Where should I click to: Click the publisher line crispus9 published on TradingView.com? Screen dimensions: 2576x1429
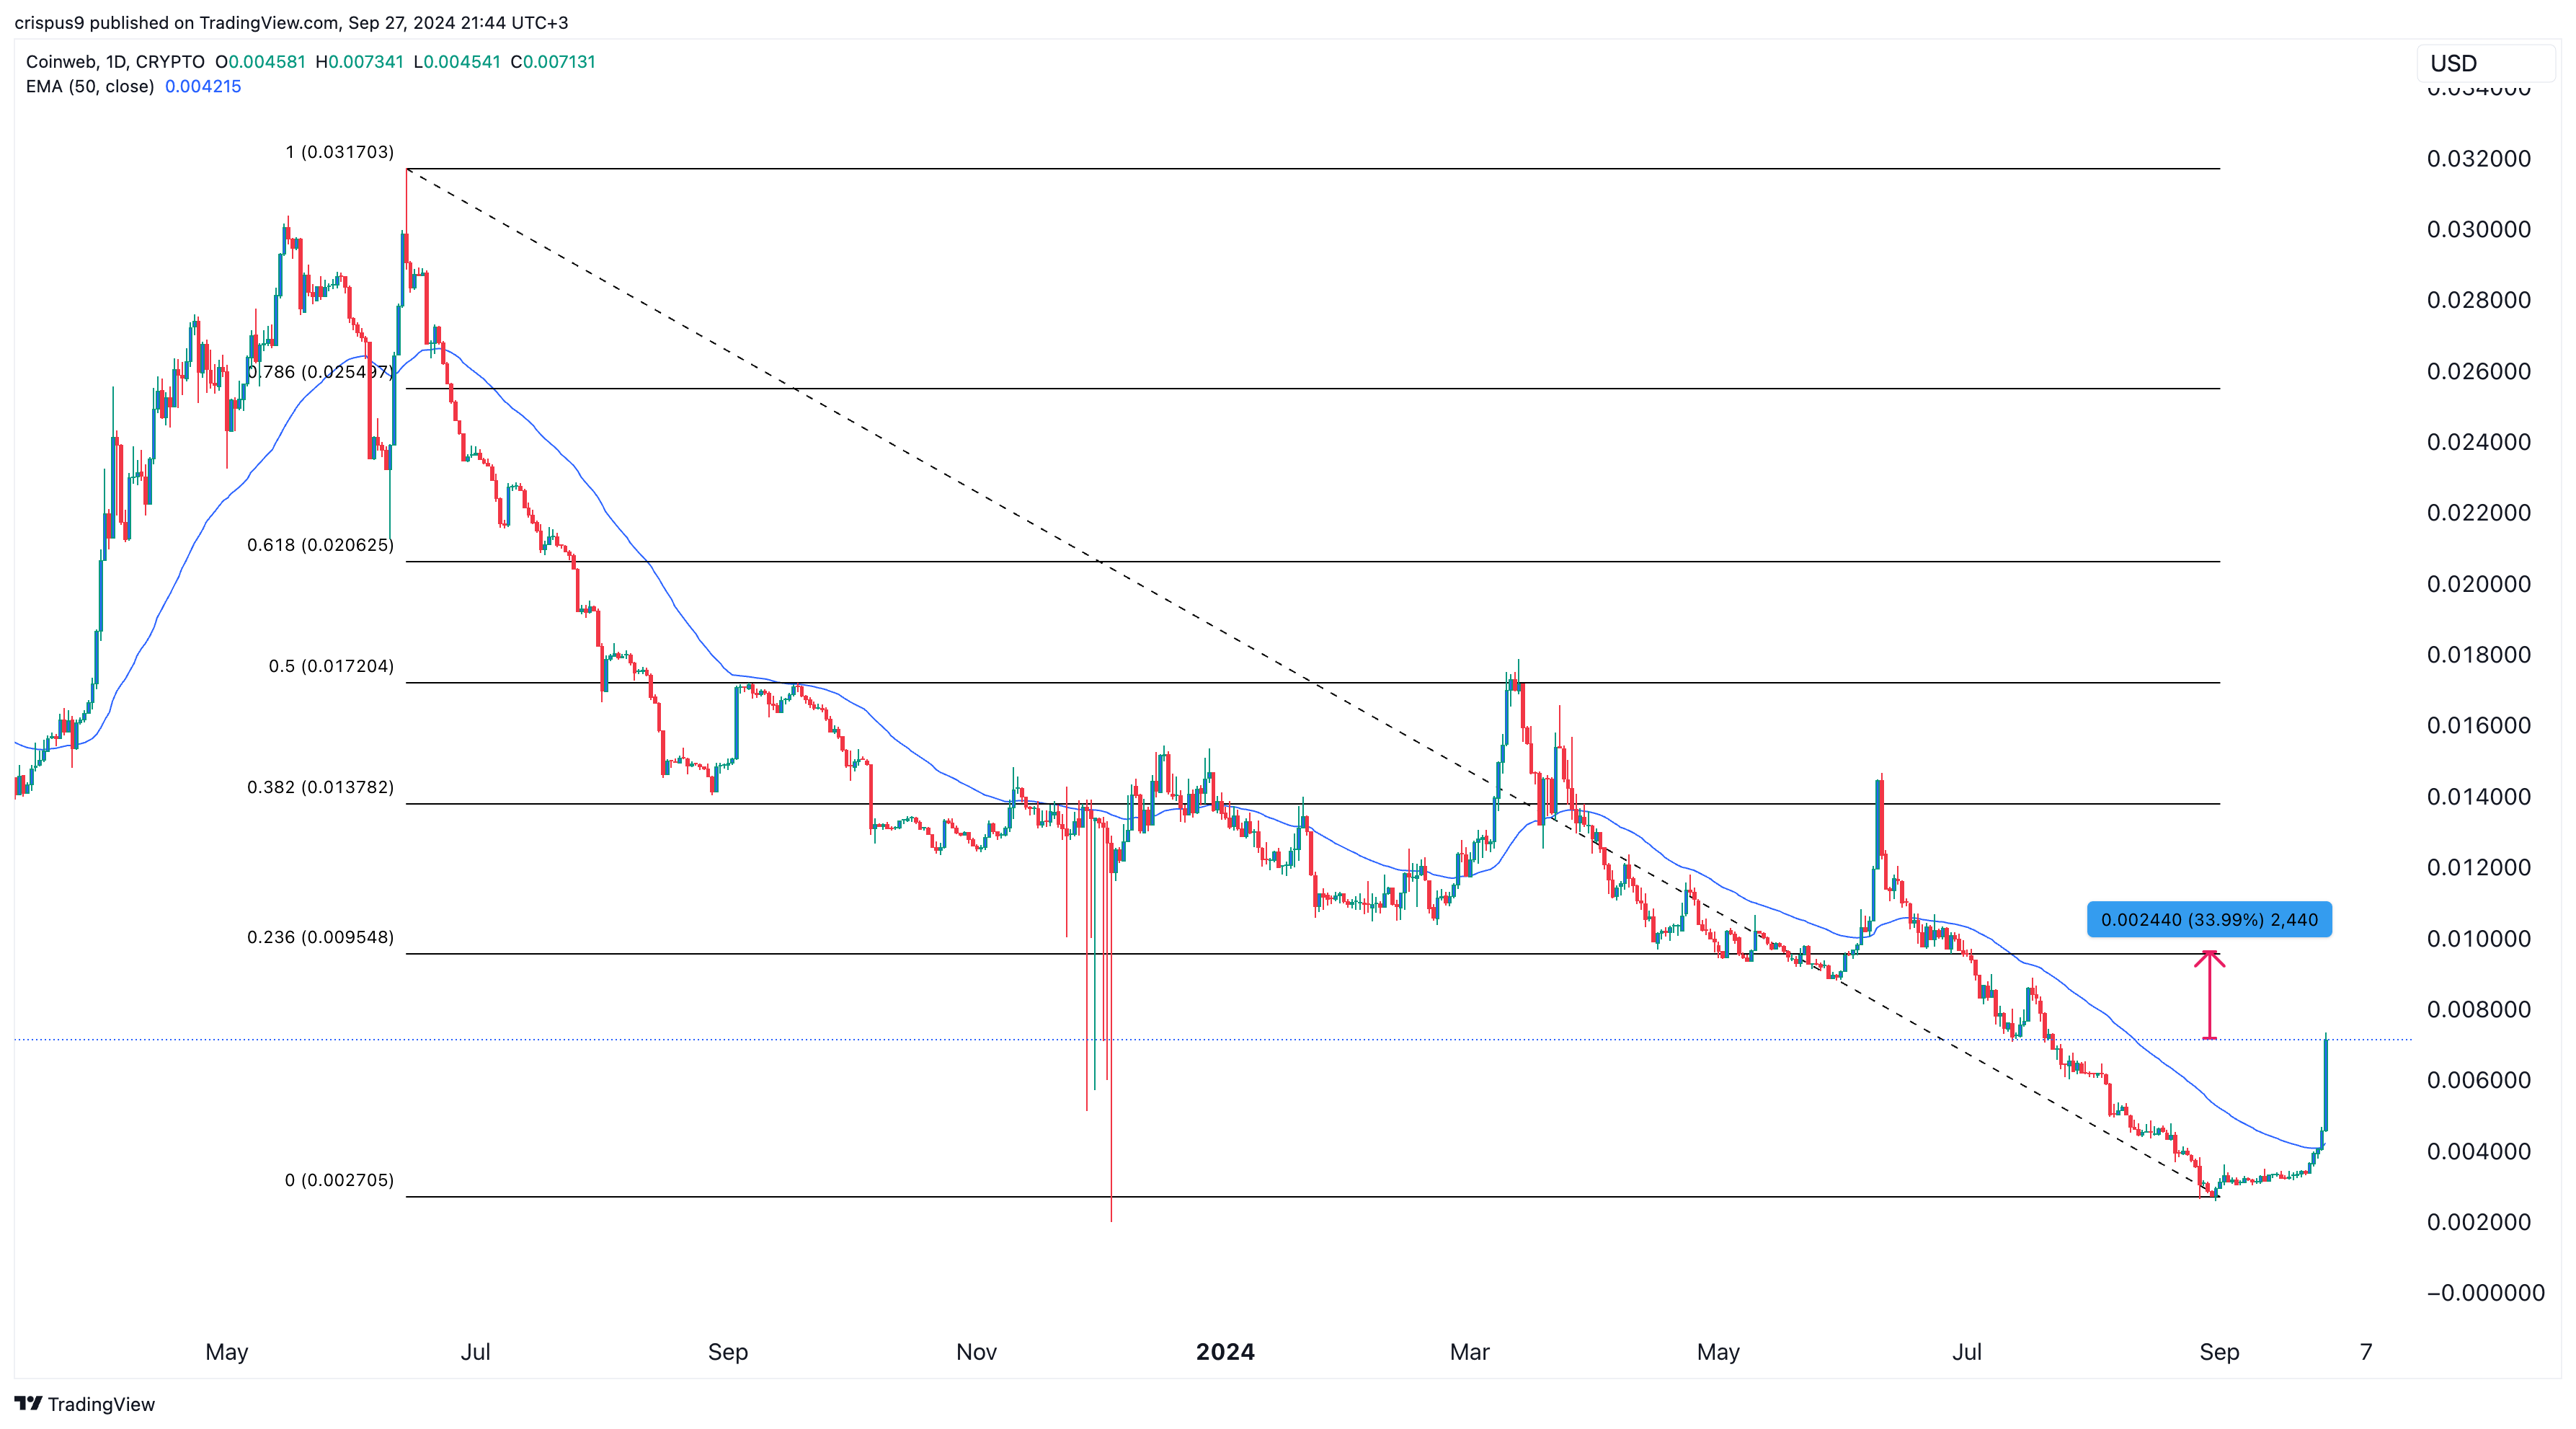291,22
